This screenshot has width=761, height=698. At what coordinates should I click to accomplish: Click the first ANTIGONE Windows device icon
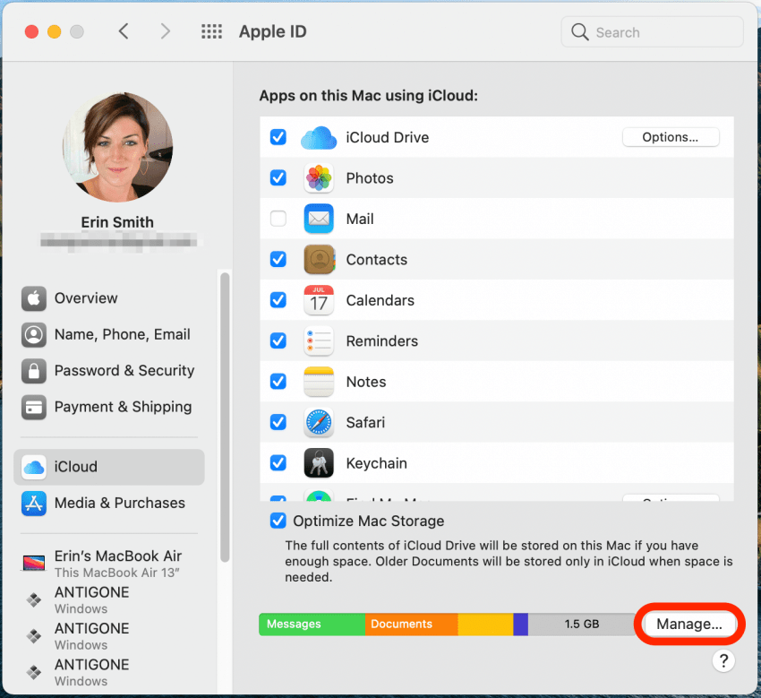[33, 599]
